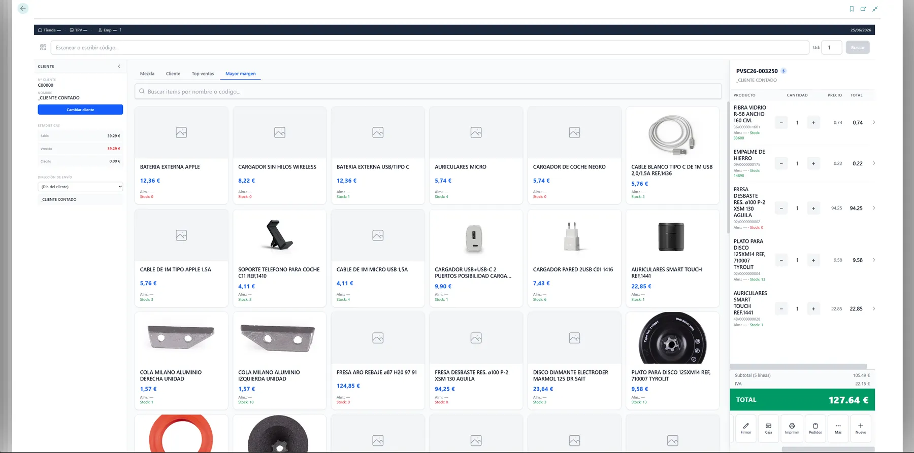Click the back arrow icon
Screen dimensions: 914x453
point(23,9)
